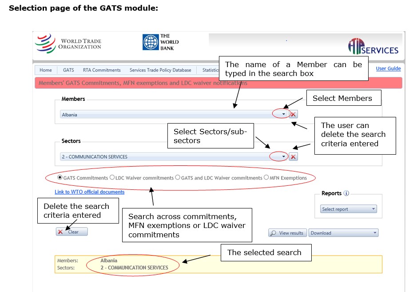The height and width of the screenshot is (292, 409).
Task: Click the Albania text in selected search summary
Action: pos(109,260)
